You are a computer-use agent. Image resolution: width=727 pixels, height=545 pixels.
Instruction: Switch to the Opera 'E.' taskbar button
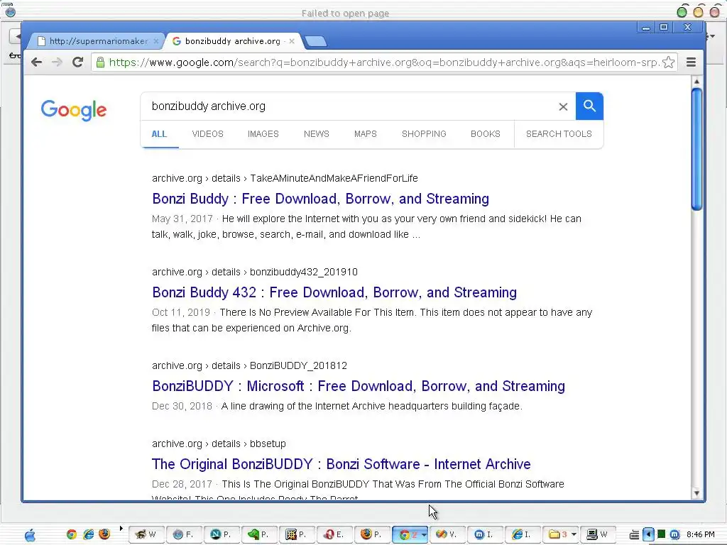(334, 534)
